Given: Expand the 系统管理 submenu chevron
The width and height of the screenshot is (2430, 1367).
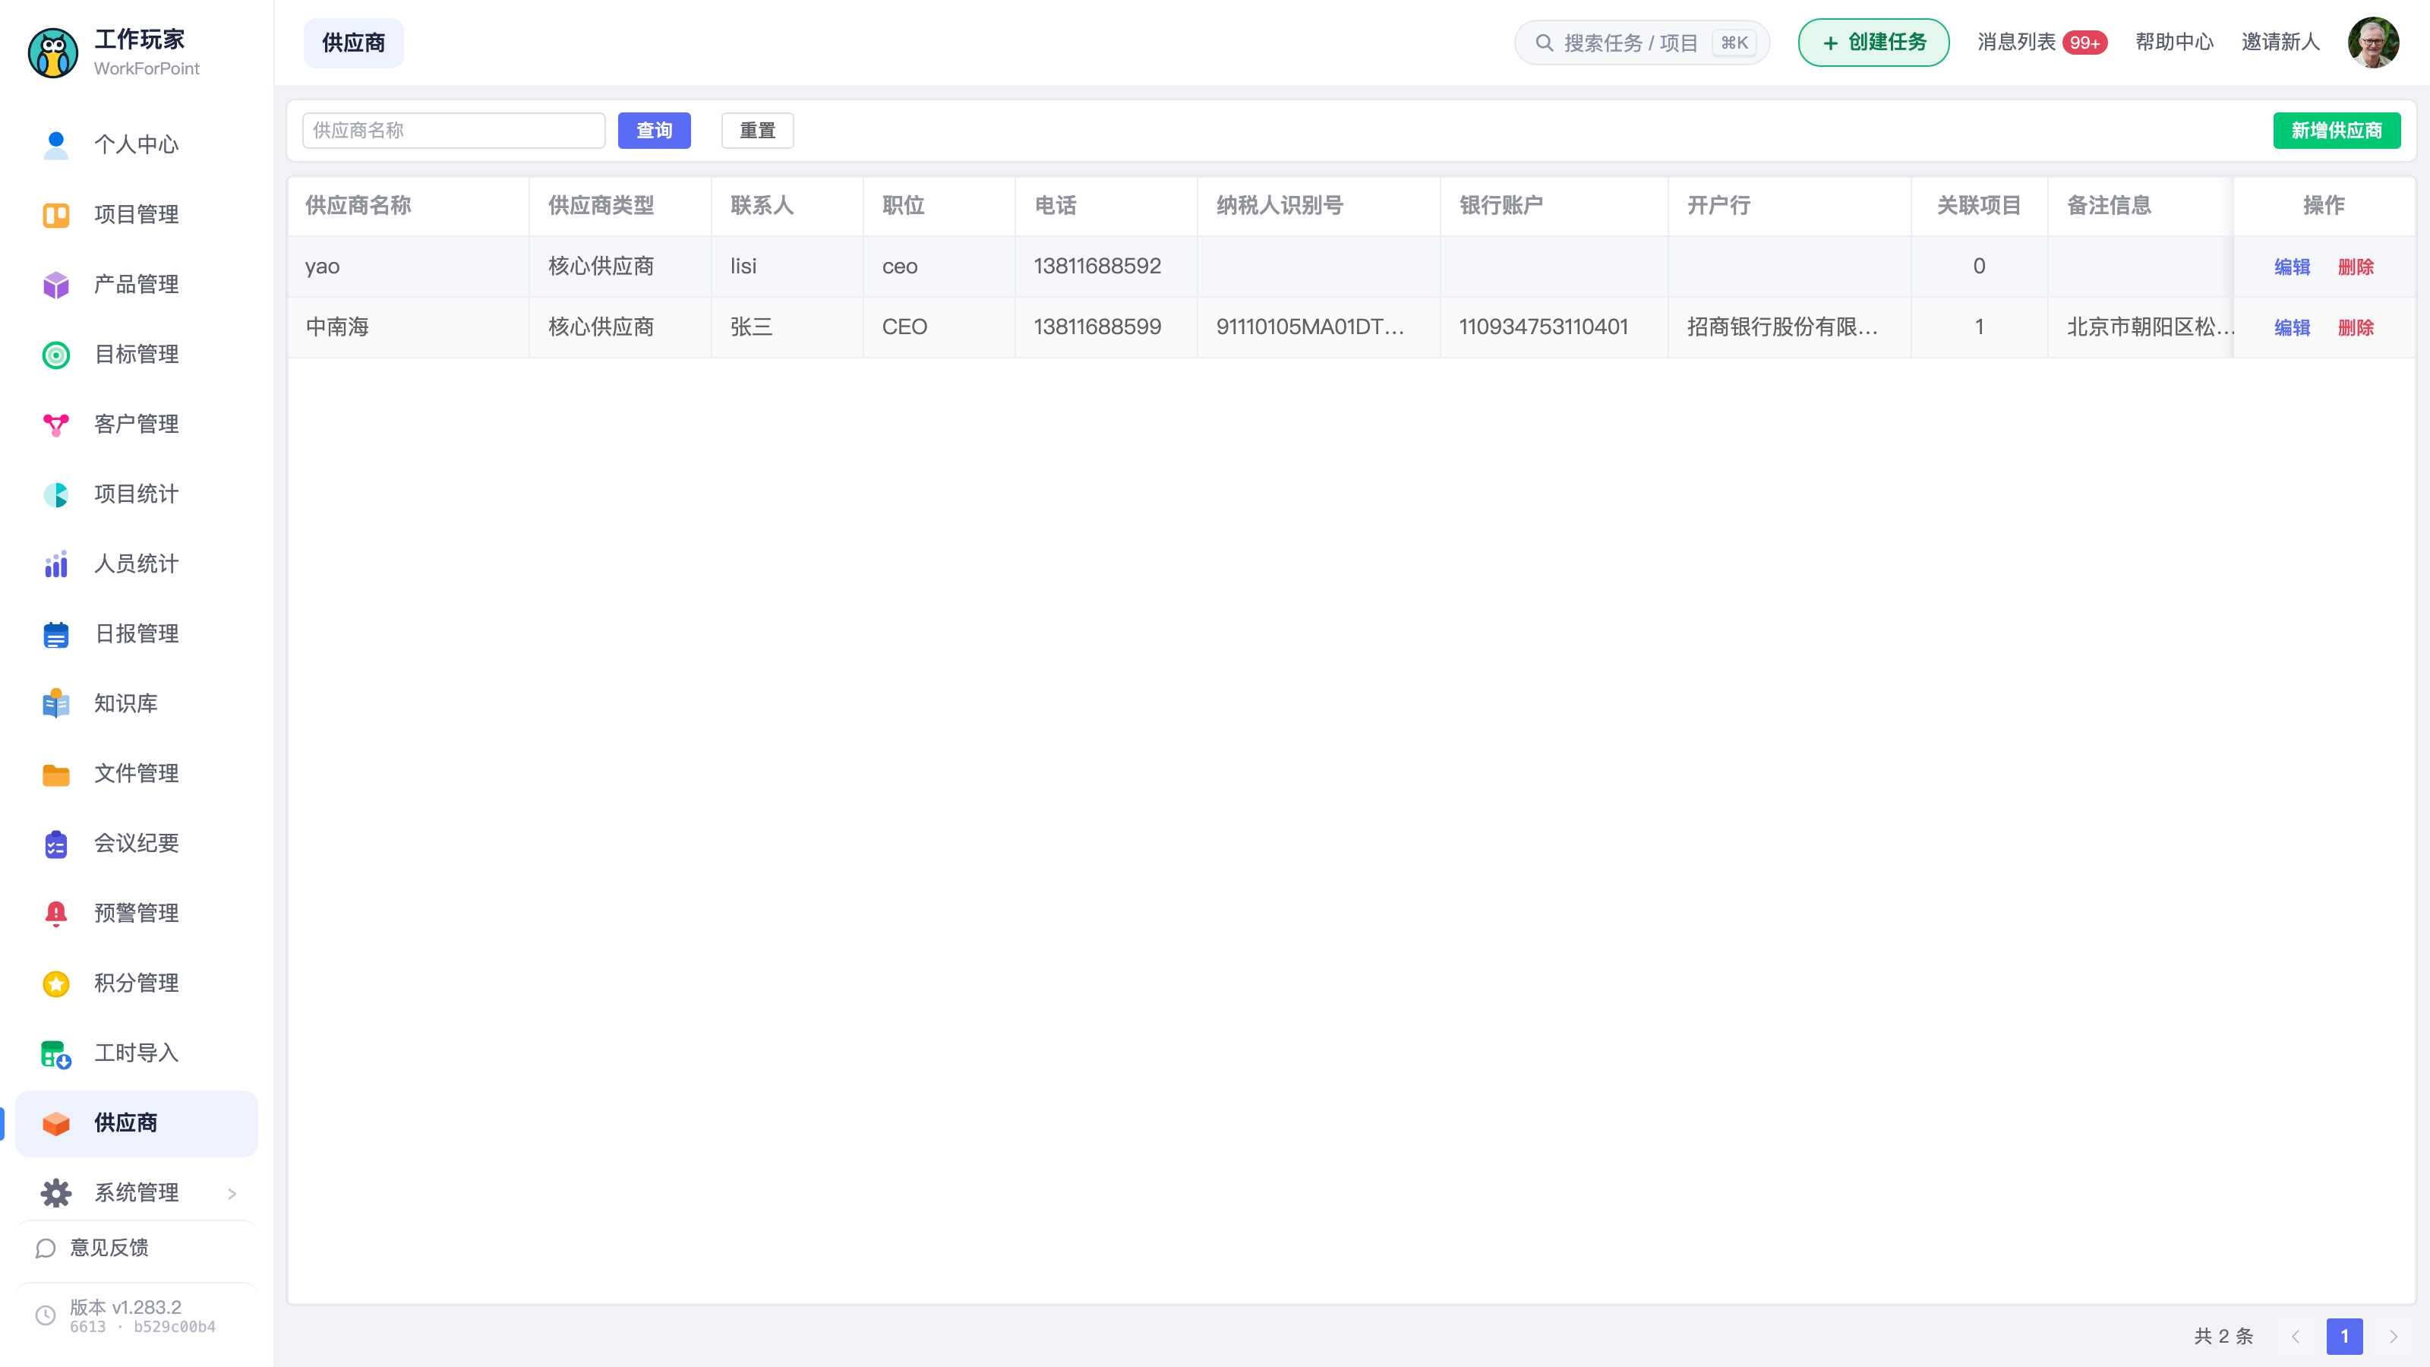Looking at the screenshot, I should pos(231,1193).
